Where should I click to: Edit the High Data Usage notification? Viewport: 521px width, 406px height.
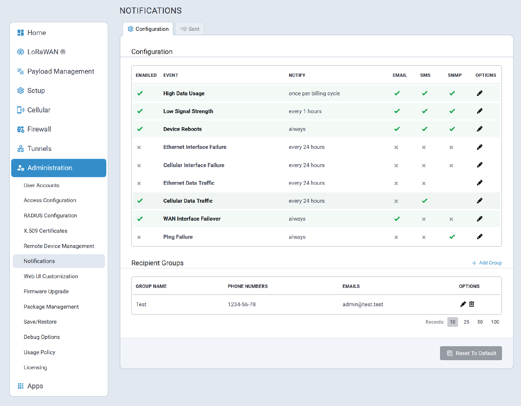click(479, 93)
